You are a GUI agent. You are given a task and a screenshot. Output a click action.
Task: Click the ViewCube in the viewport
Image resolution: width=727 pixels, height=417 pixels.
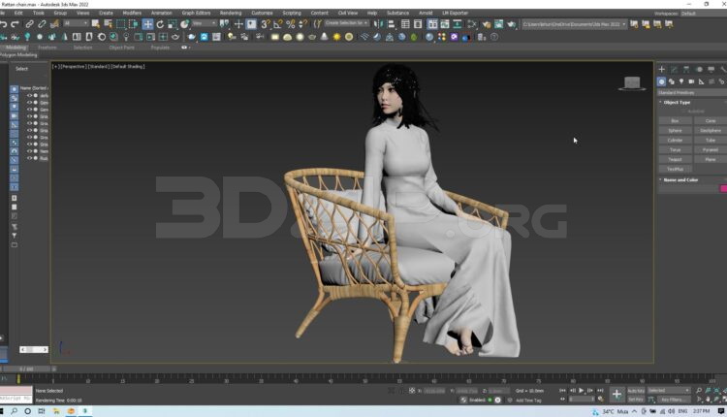point(632,83)
